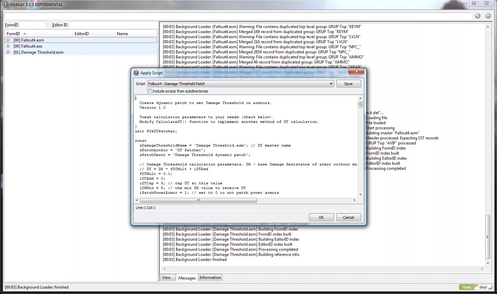
Task: Click script editor scroll up arrow
Action: coord(360,98)
